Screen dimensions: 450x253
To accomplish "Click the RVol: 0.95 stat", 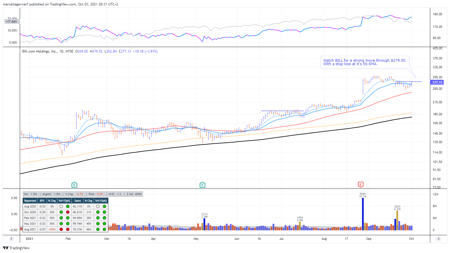I will [x=96, y=194].
